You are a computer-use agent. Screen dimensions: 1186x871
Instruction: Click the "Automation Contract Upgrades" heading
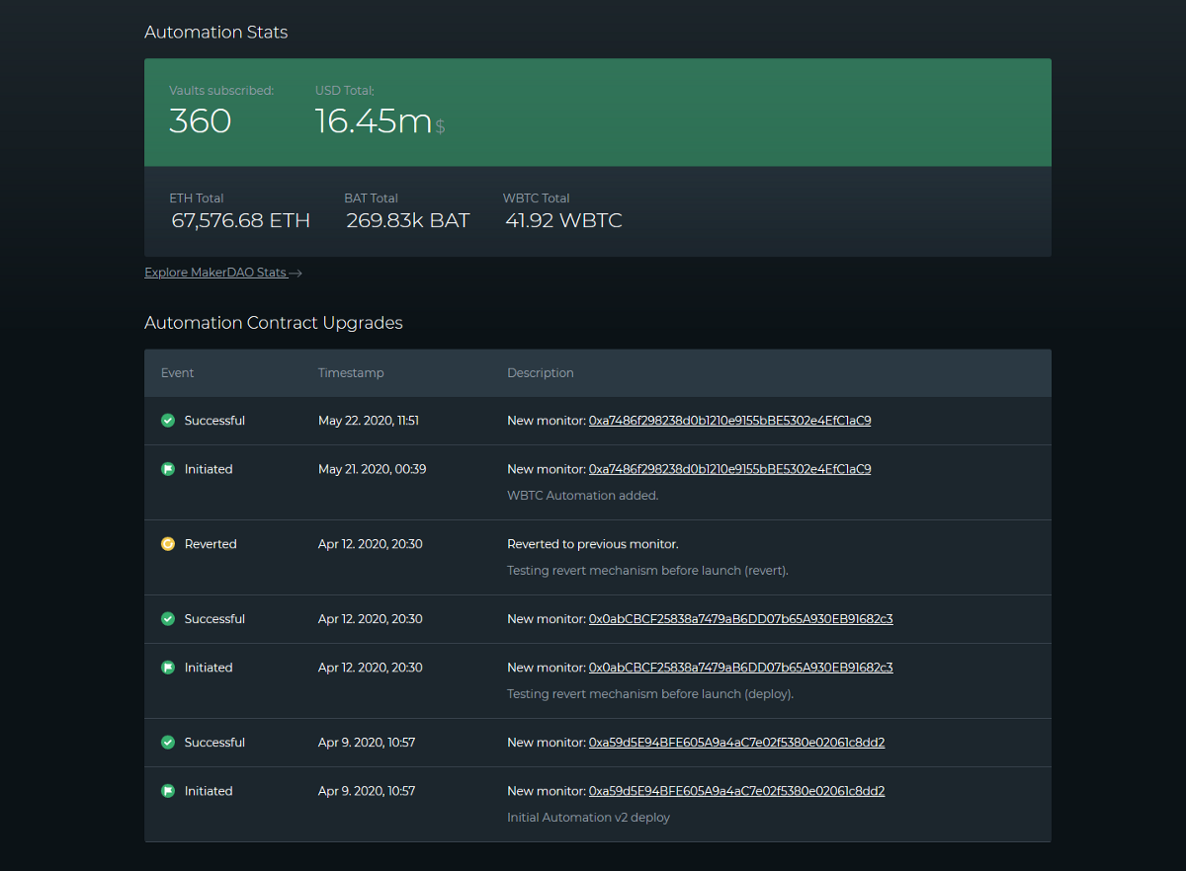pos(274,323)
